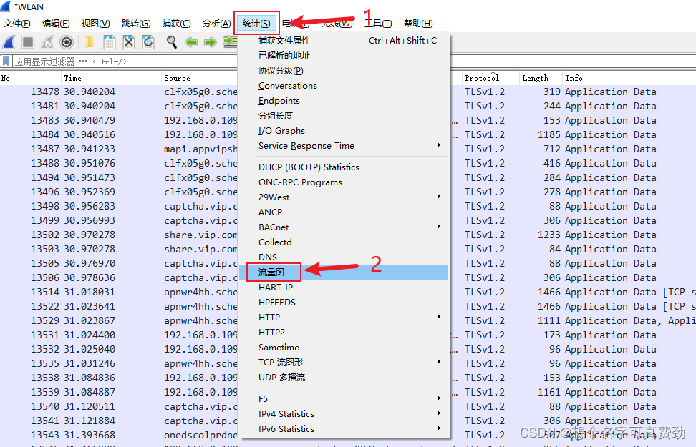Open the 文件(F) menu

[17, 24]
